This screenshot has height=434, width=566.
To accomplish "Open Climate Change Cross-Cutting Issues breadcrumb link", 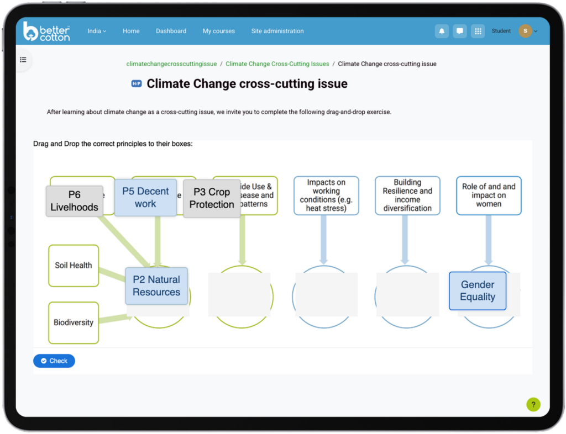I will tap(277, 64).
